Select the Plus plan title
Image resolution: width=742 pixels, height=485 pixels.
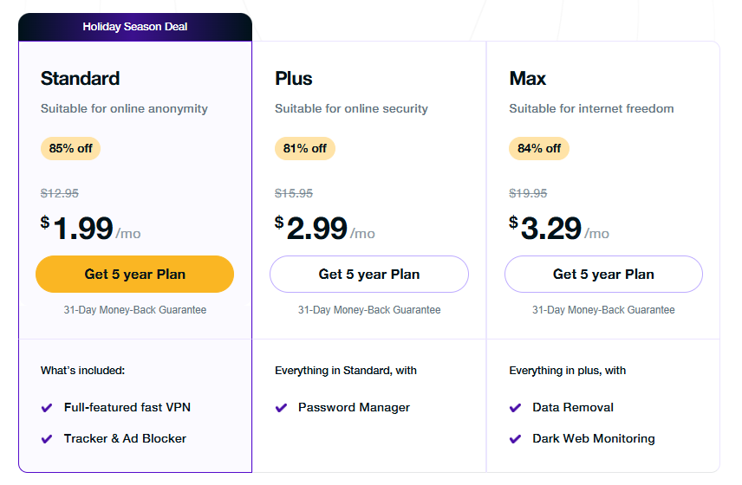294,79
